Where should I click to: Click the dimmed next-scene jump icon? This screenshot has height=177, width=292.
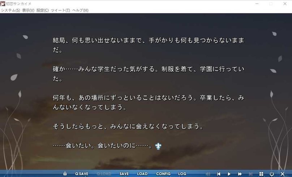pos(251,174)
